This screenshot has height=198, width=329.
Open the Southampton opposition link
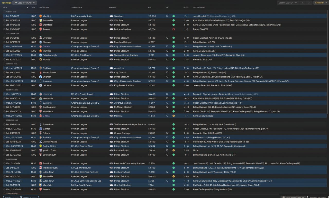[49, 107]
